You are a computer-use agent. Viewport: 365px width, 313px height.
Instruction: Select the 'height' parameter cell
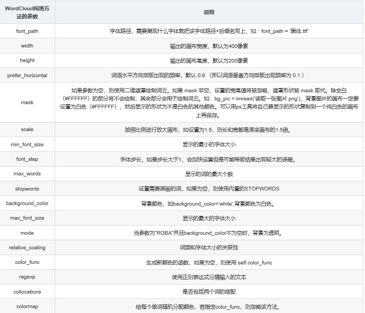27,60
